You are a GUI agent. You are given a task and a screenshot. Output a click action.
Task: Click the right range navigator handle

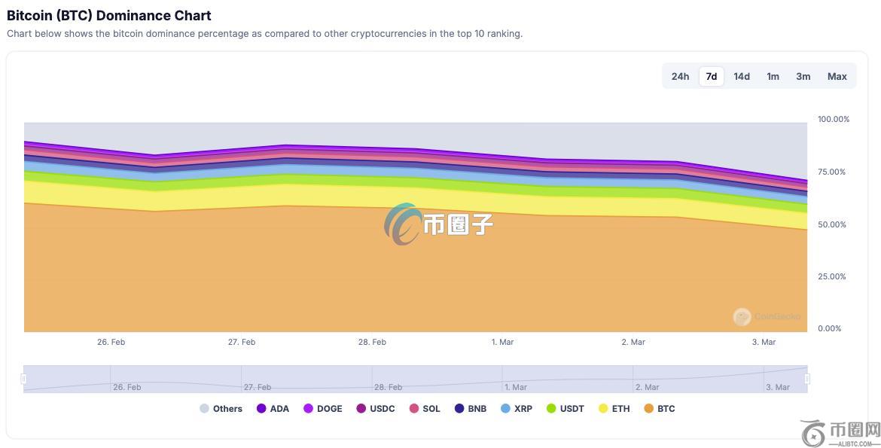807,379
